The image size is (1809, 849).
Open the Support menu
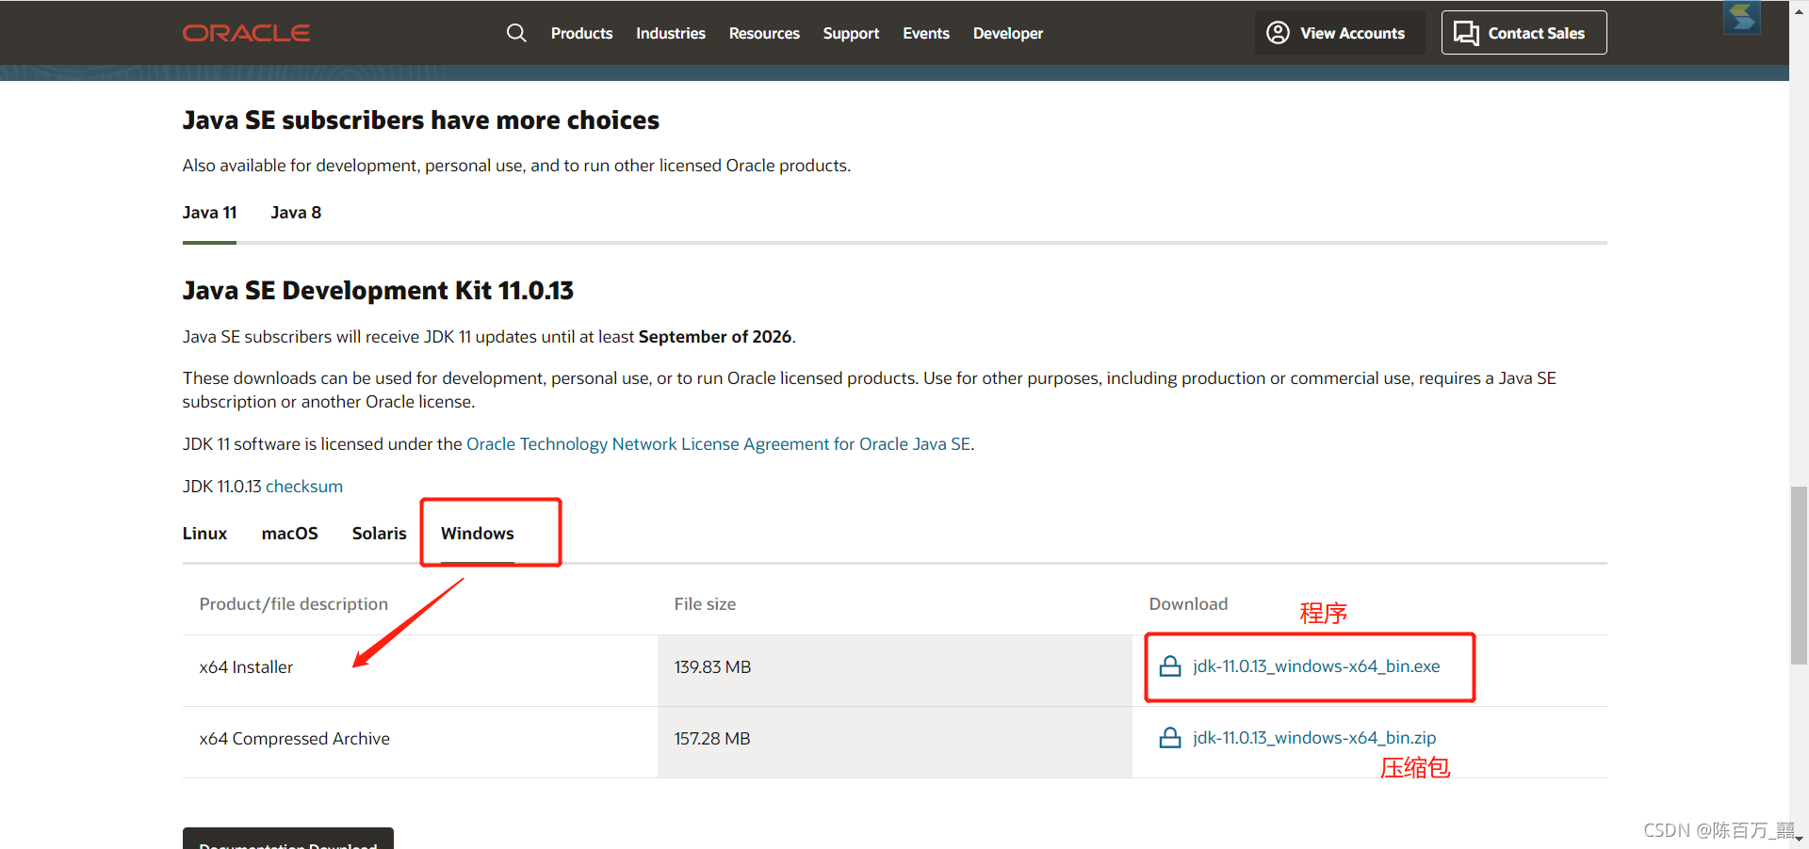[x=851, y=33]
